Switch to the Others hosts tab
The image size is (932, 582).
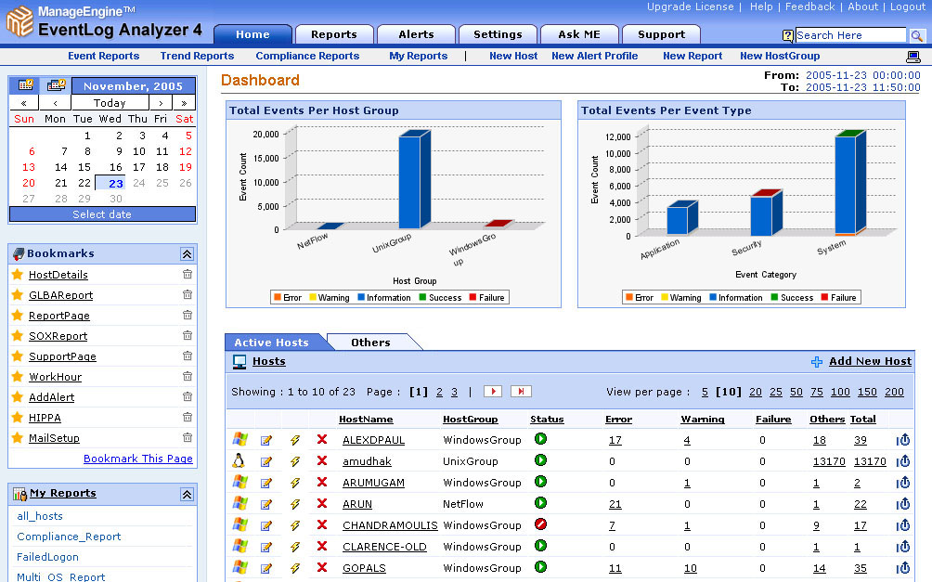(370, 343)
